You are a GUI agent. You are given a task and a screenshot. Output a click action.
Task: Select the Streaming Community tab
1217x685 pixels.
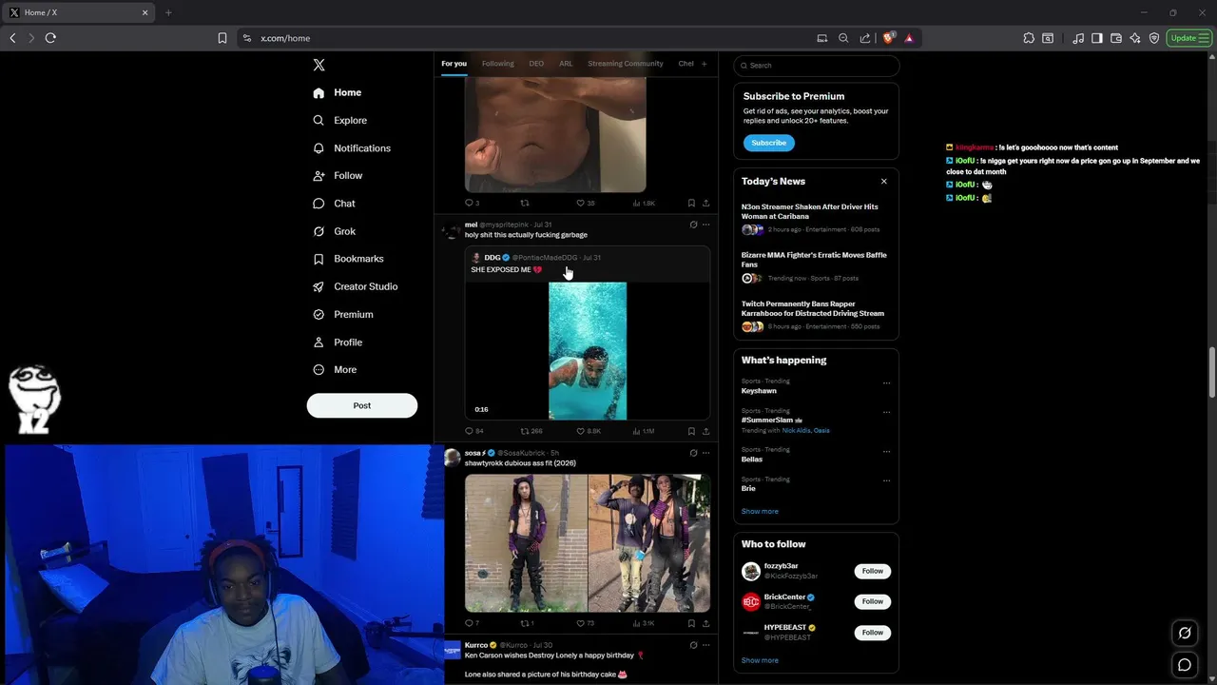tap(626, 64)
